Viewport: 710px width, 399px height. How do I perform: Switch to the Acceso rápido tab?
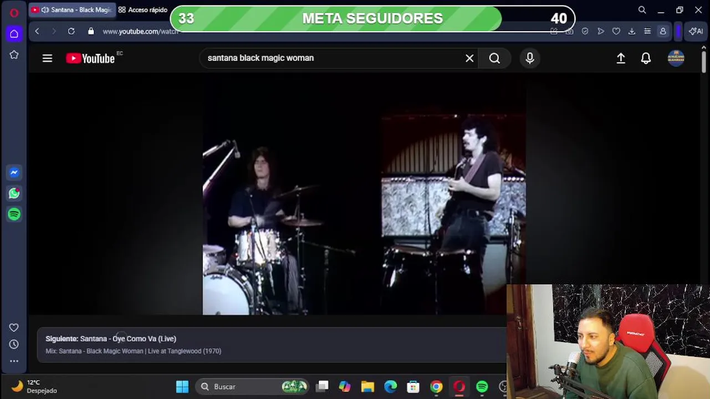tap(142, 10)
